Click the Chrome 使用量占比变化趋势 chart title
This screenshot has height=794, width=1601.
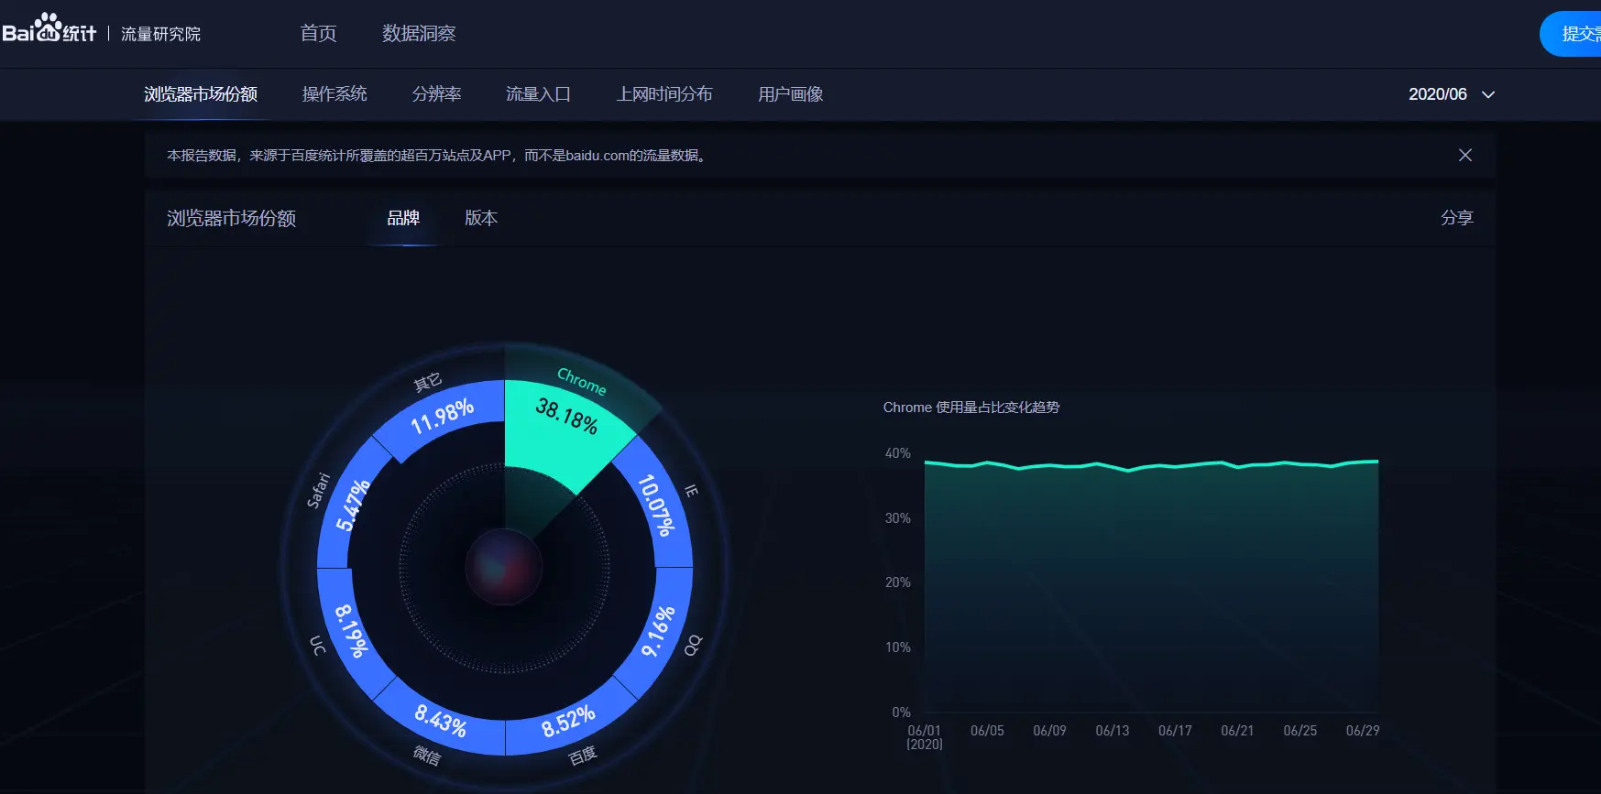click(971, 408)
